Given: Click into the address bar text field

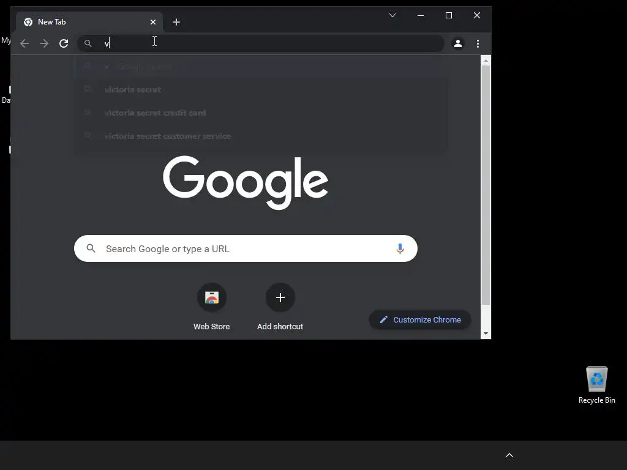Looking at the screenshot, I should pyautogui.click(x=261, y=43).
